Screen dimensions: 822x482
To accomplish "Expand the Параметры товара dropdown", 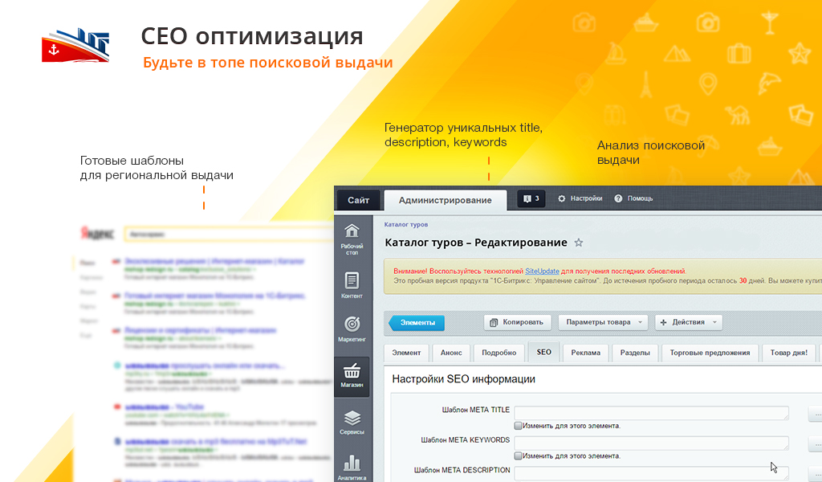I will pyautogui.click(x=602, y=322).
